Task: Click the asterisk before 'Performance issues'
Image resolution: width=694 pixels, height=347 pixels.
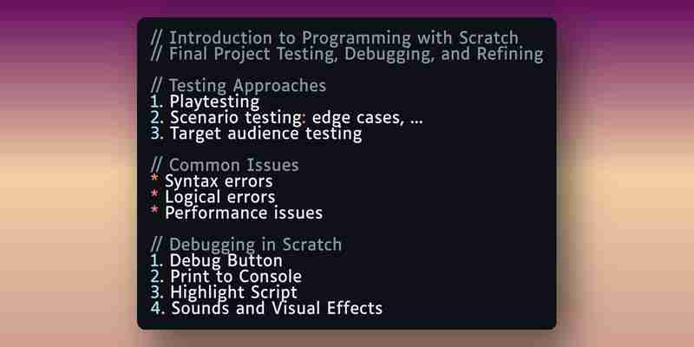Action: coord(154,212)
